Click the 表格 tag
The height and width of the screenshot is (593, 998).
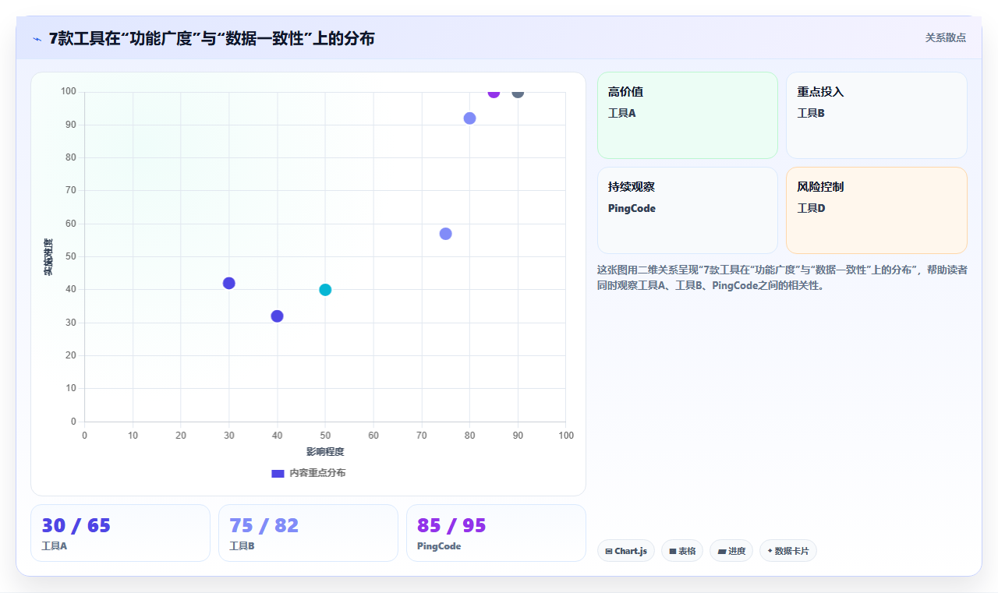(x=682, y=551)
